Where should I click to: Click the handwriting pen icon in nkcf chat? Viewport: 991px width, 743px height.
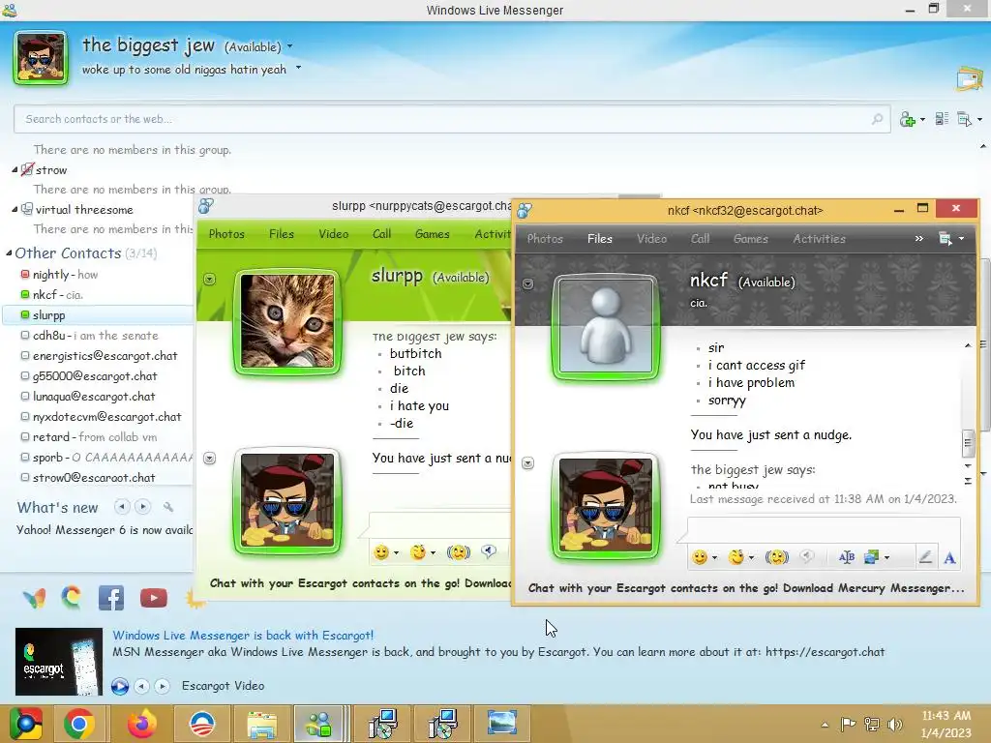925,556
